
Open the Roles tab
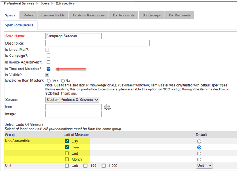[28, 15]
